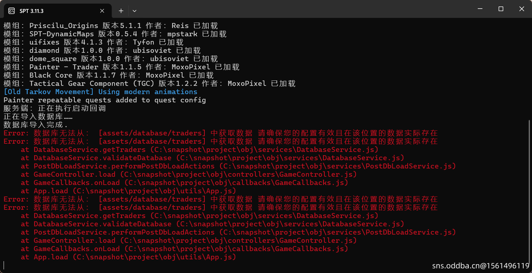Screen dimensions: 532x273
Task: Click the Priscilu_Origins mod loaded line
Action: pyautogui.click(x=111, y=26)
